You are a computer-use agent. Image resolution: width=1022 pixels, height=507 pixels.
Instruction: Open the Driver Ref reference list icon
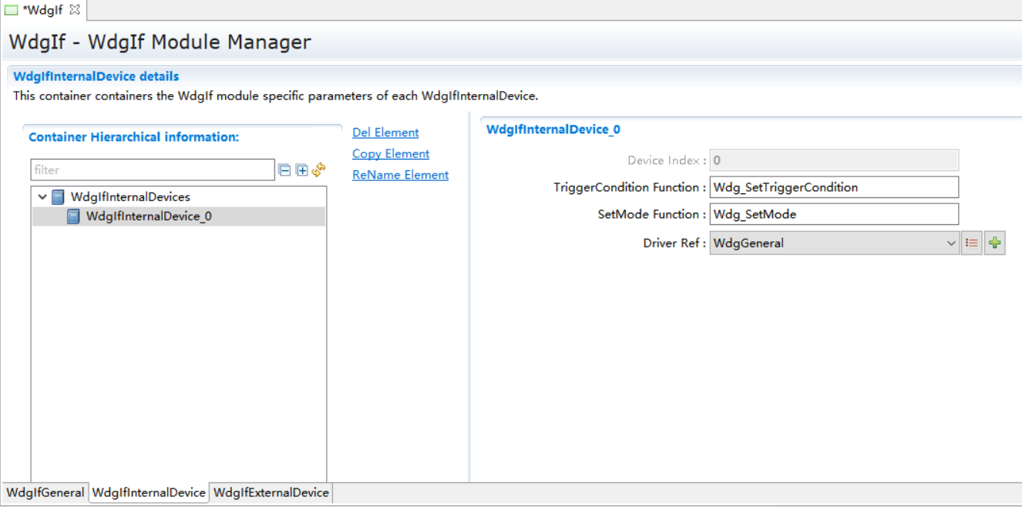point(971,243)
